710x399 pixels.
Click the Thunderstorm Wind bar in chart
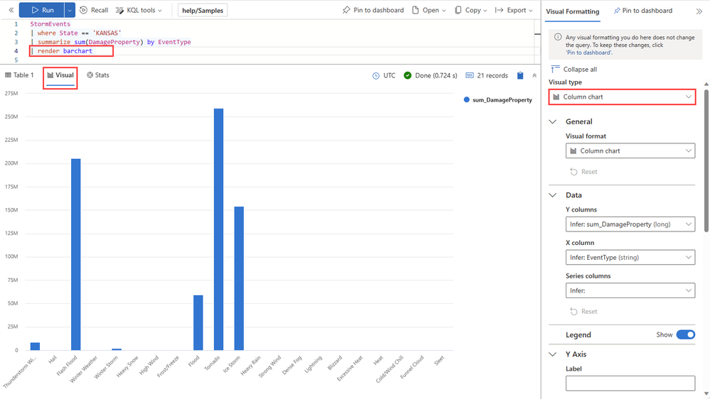[36, 346]
